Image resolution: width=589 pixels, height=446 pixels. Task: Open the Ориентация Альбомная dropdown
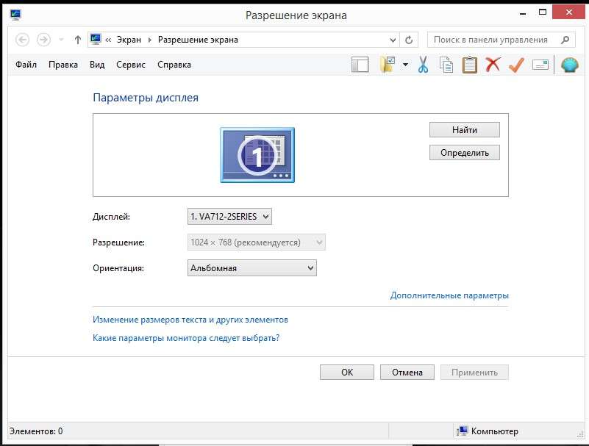coord(251,268)
